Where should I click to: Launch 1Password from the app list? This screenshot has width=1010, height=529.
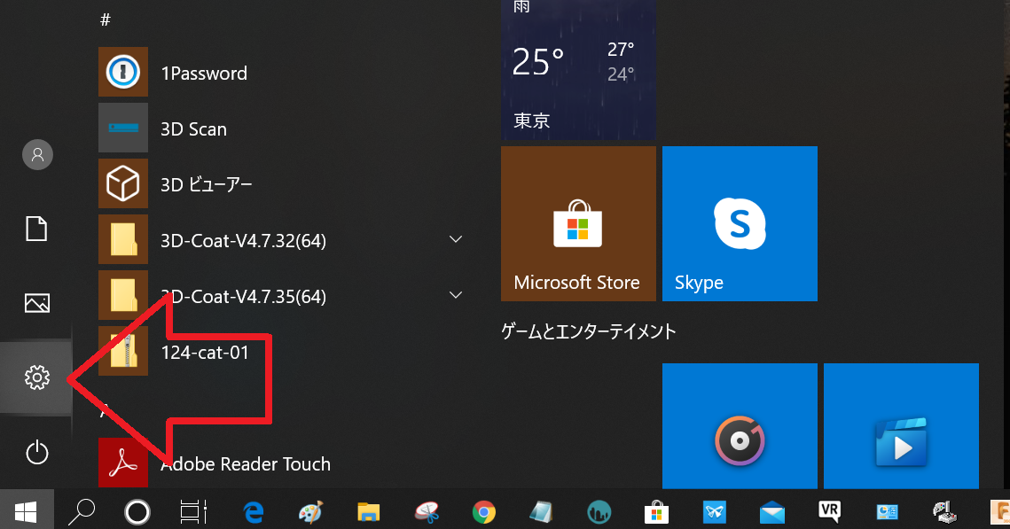click(x=203, y=74)
